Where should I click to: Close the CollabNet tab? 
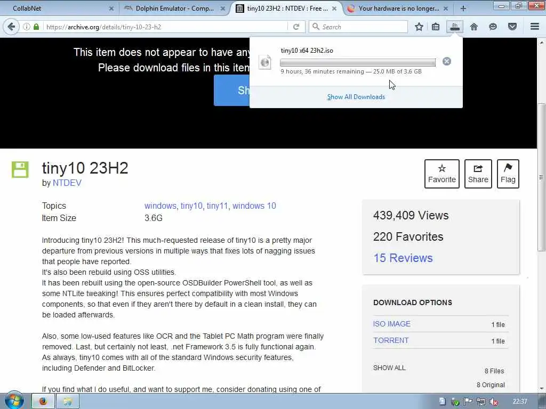point(111,9)
